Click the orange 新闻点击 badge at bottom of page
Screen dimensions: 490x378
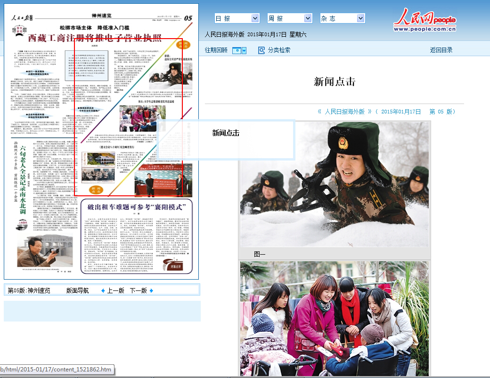point(96,190)
